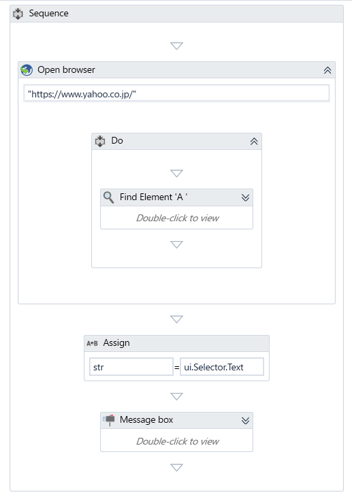Collapse the Do container
Viewport: 352px width, 497px height.
point(254,142)
